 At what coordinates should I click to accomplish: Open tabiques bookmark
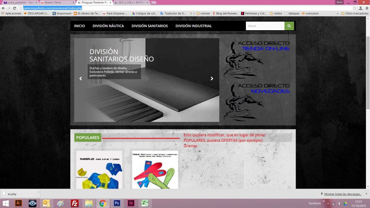[x=292, y=13]
